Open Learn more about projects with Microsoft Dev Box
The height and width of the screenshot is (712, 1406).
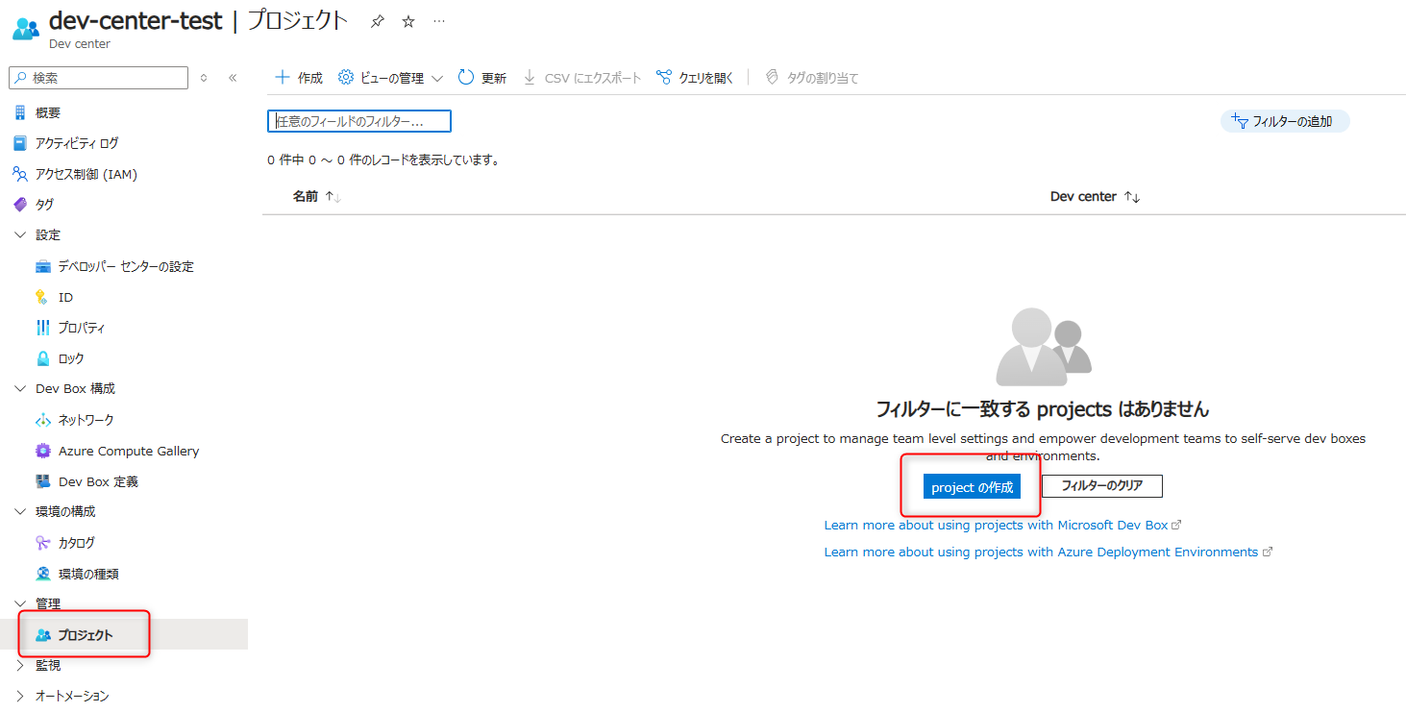point(1002,526)
